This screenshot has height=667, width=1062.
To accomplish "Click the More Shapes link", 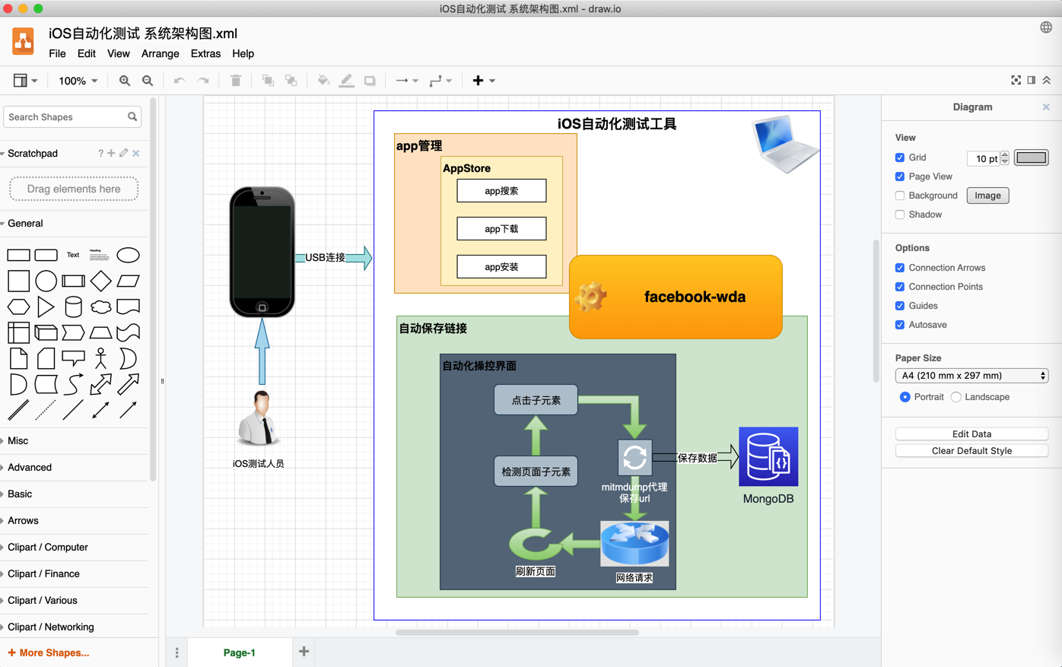I will (49, 653).
